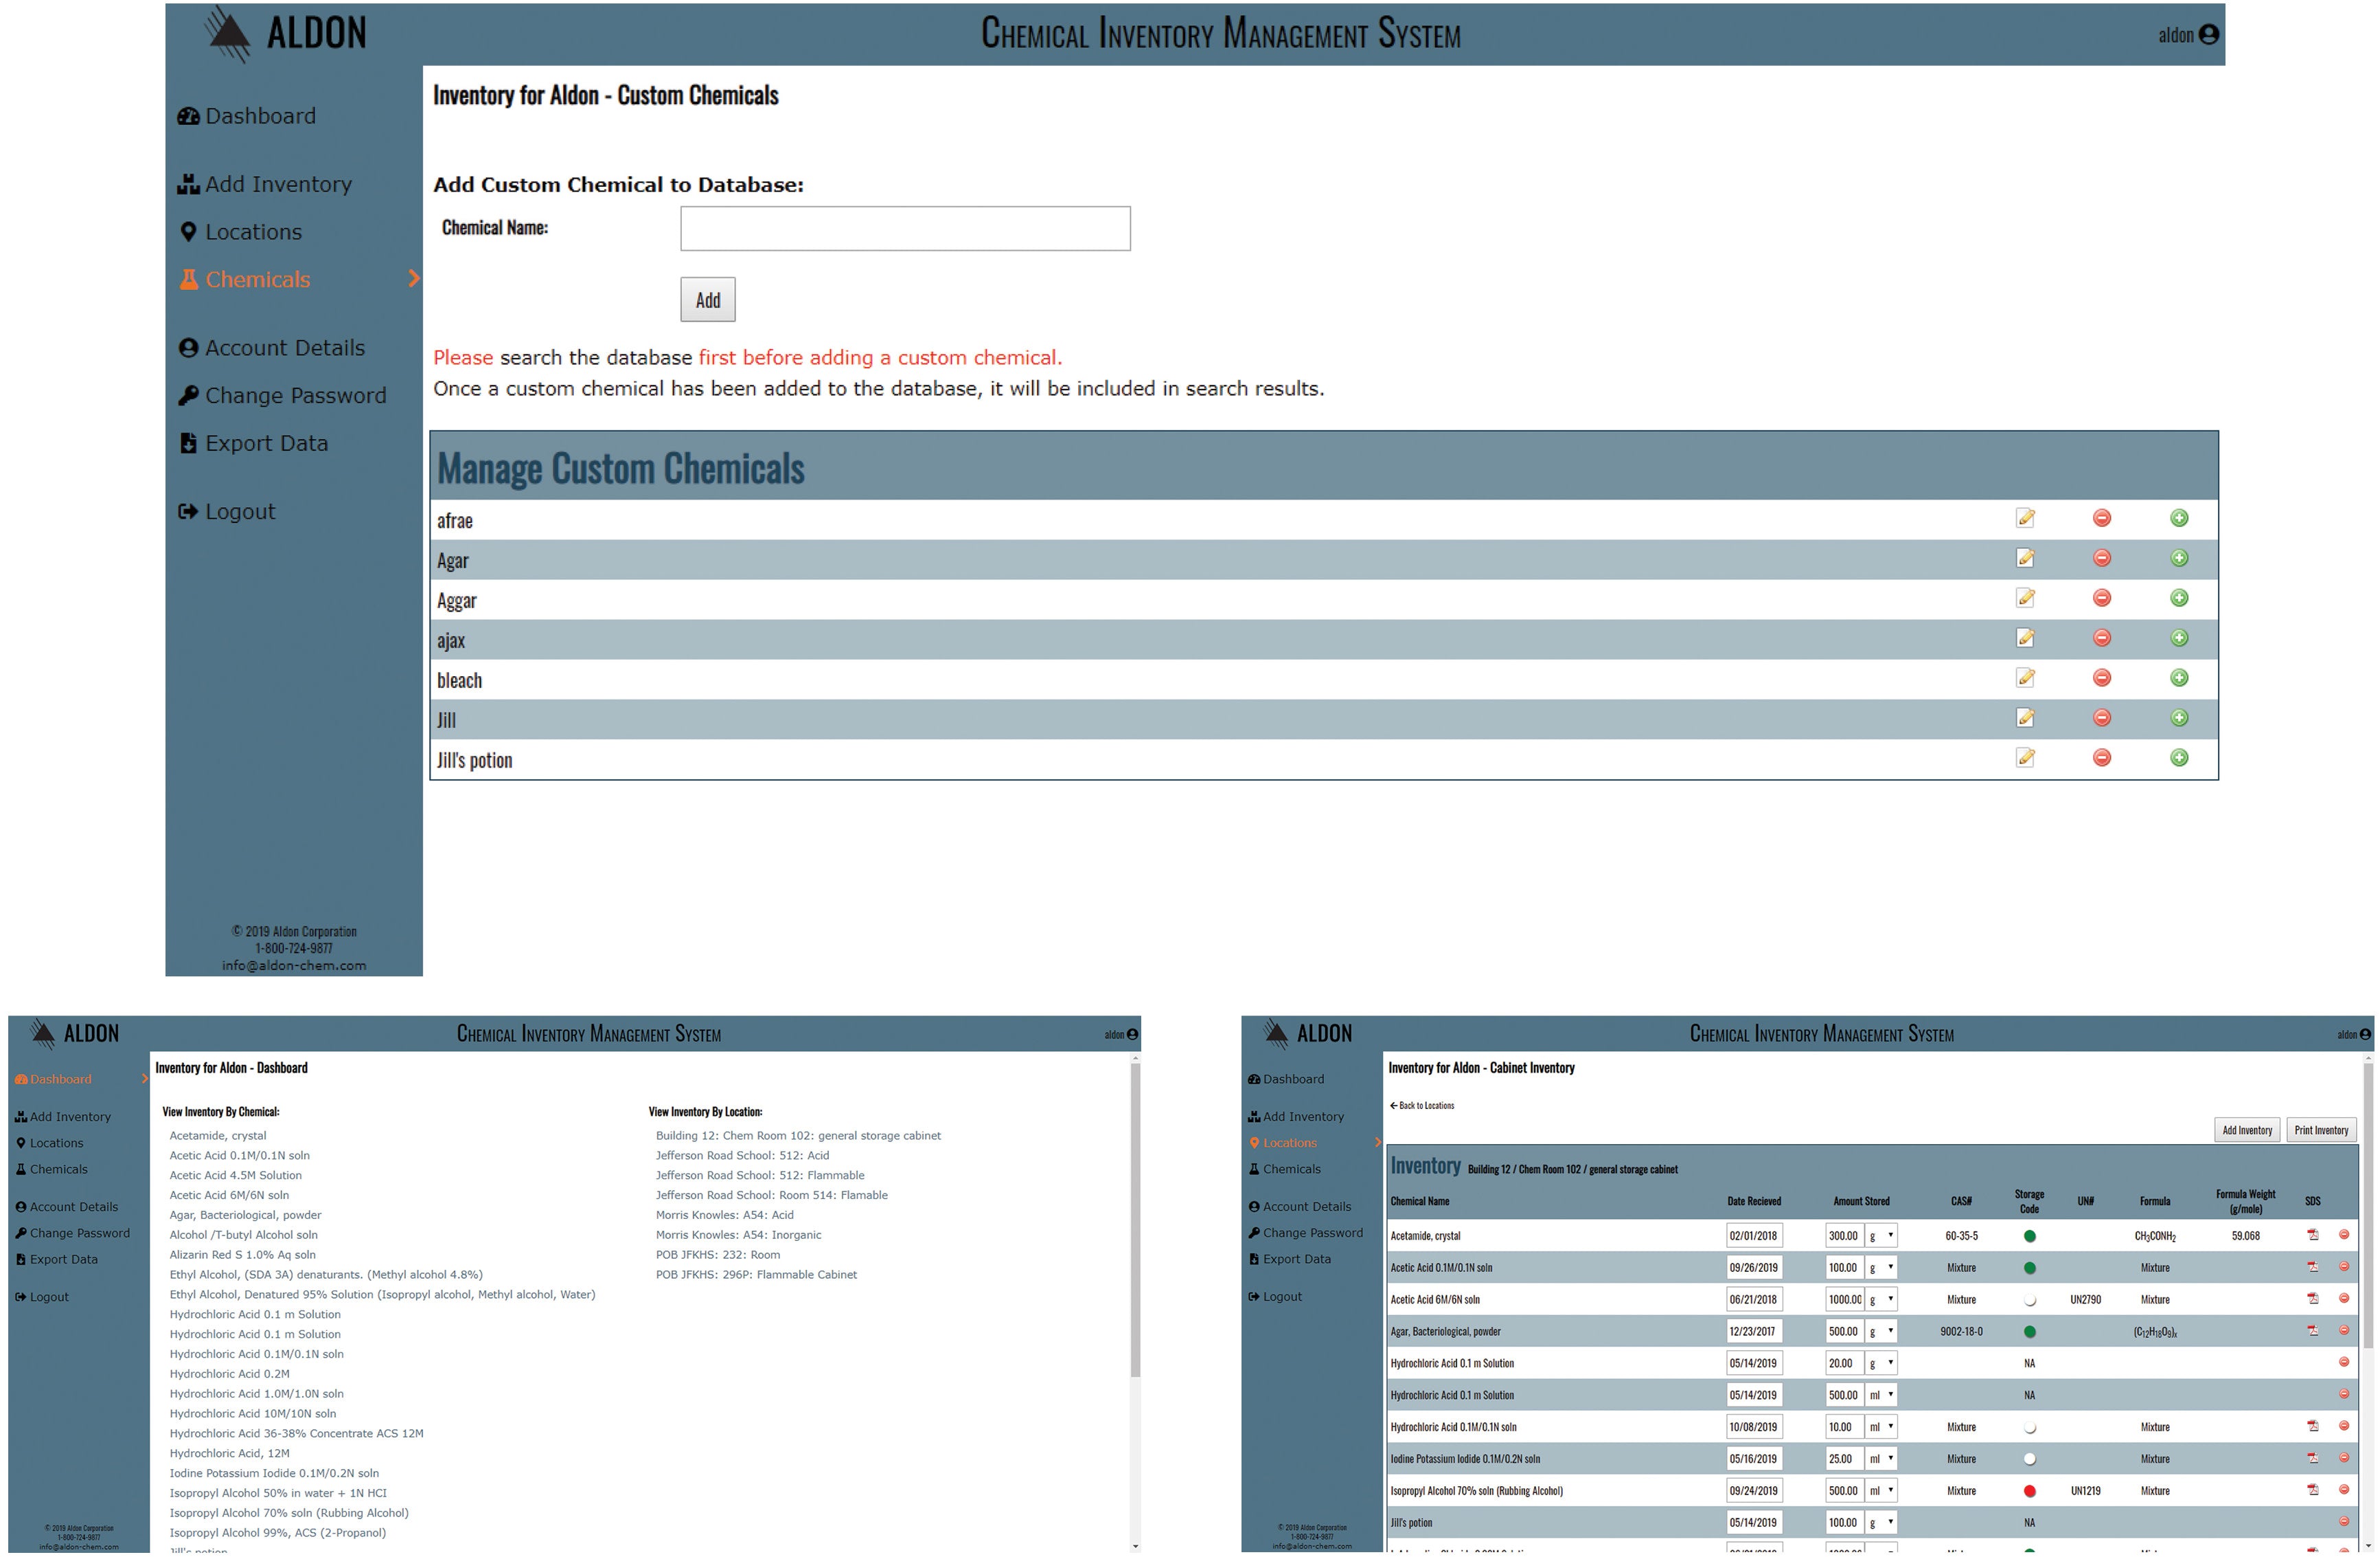Edit the 'Agar' custom chemical entry
Screen dimensions: 2380x1557
click(2025, 559)
